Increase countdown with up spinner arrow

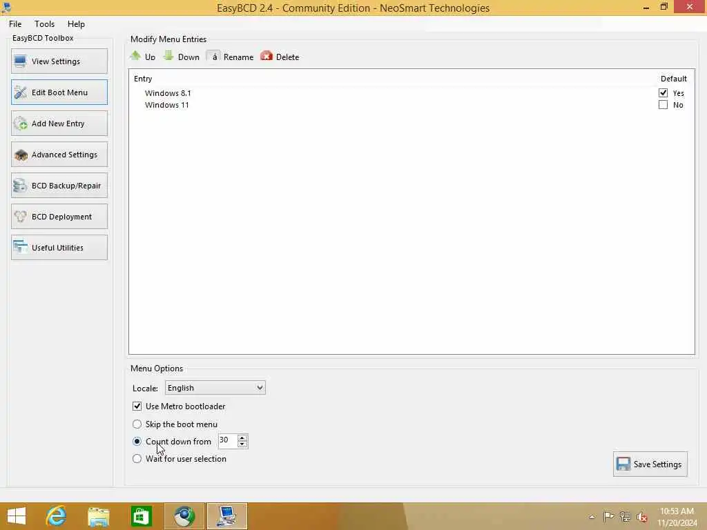242,438
